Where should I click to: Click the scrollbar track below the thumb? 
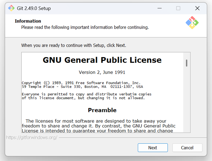tap(187, 100)
